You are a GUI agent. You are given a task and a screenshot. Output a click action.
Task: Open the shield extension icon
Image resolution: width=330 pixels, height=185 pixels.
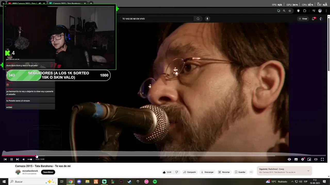[x=299, y=11]
